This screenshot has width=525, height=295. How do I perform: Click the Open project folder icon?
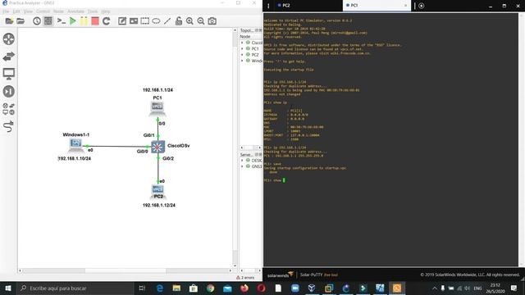[21, 21]
